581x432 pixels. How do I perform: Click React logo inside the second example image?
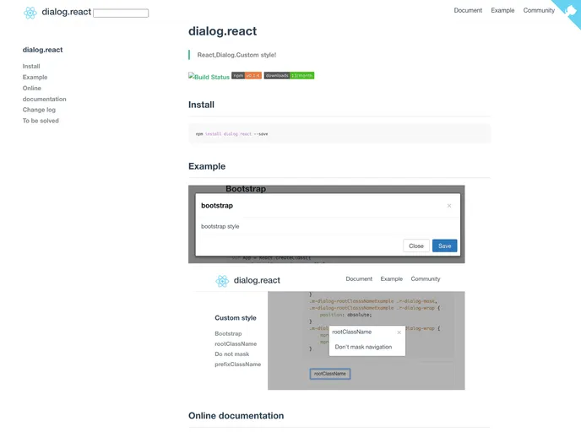(222, 281)
